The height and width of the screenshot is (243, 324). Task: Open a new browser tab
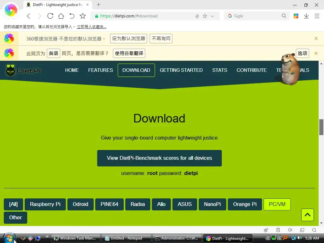(99, 4)
